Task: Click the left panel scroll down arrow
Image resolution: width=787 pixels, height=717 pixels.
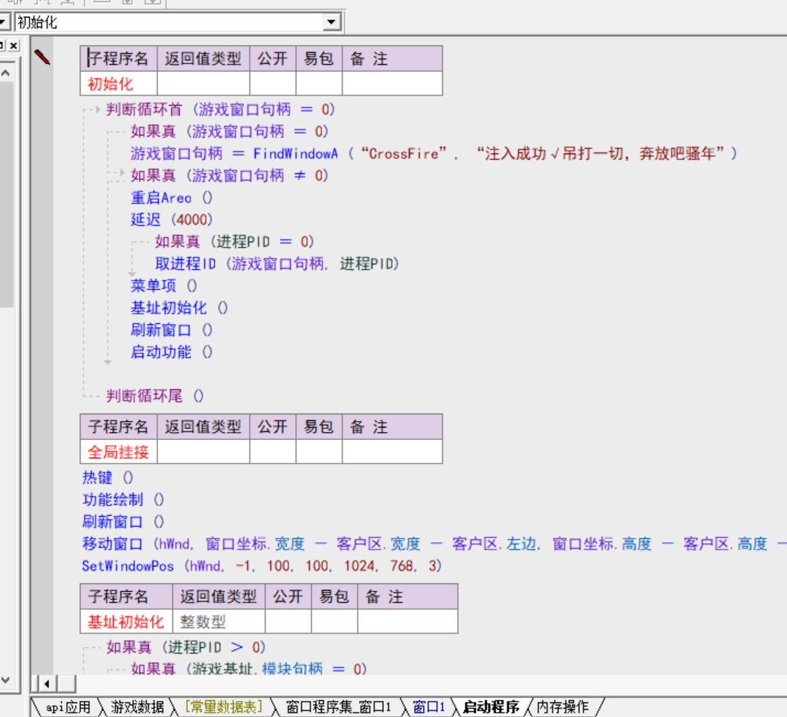Action: [6, 680]
